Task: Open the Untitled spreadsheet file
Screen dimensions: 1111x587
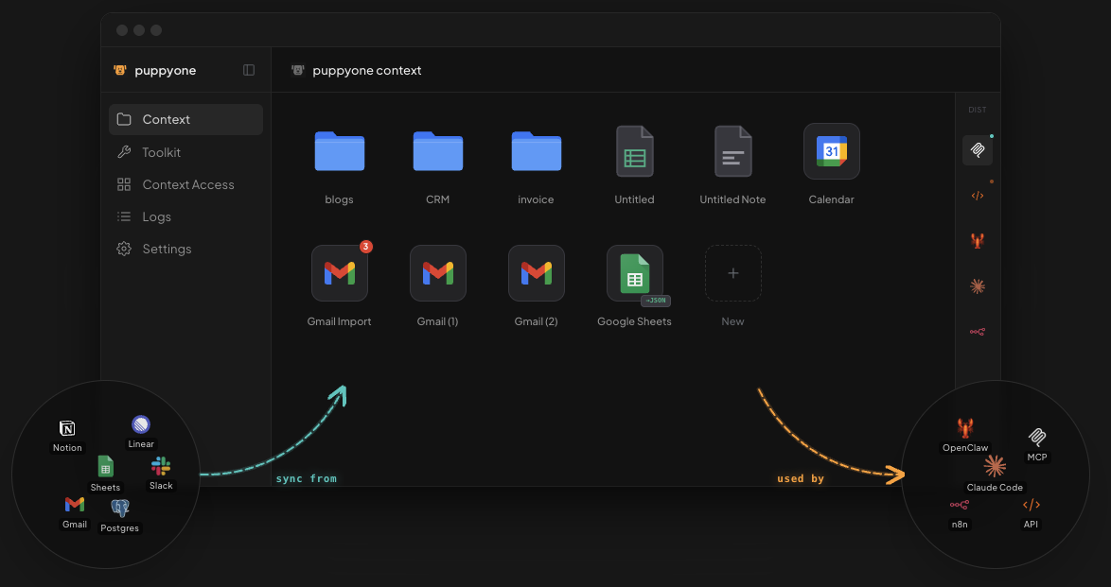Action: 634,151
